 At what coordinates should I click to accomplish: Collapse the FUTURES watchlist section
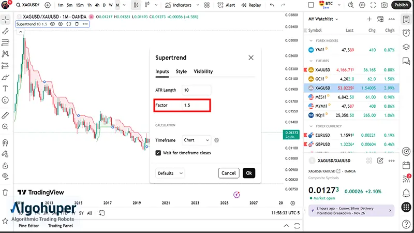(x=310, y=60)
